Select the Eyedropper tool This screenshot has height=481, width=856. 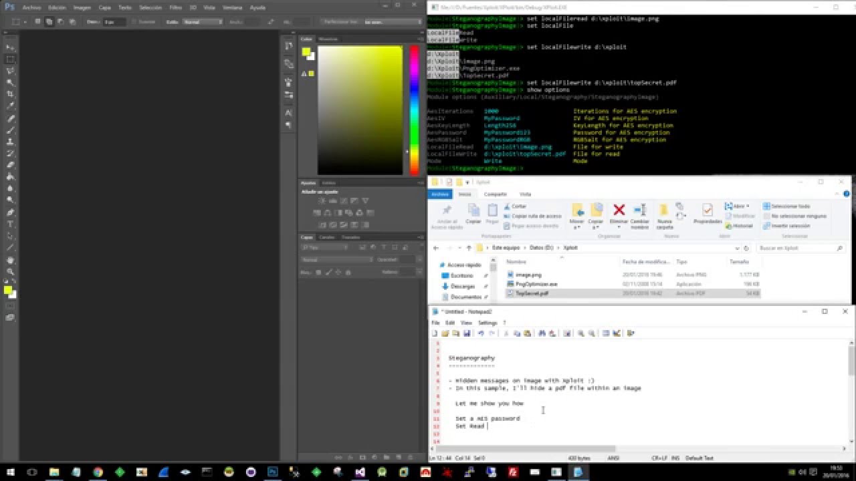(x=10, y=106)
